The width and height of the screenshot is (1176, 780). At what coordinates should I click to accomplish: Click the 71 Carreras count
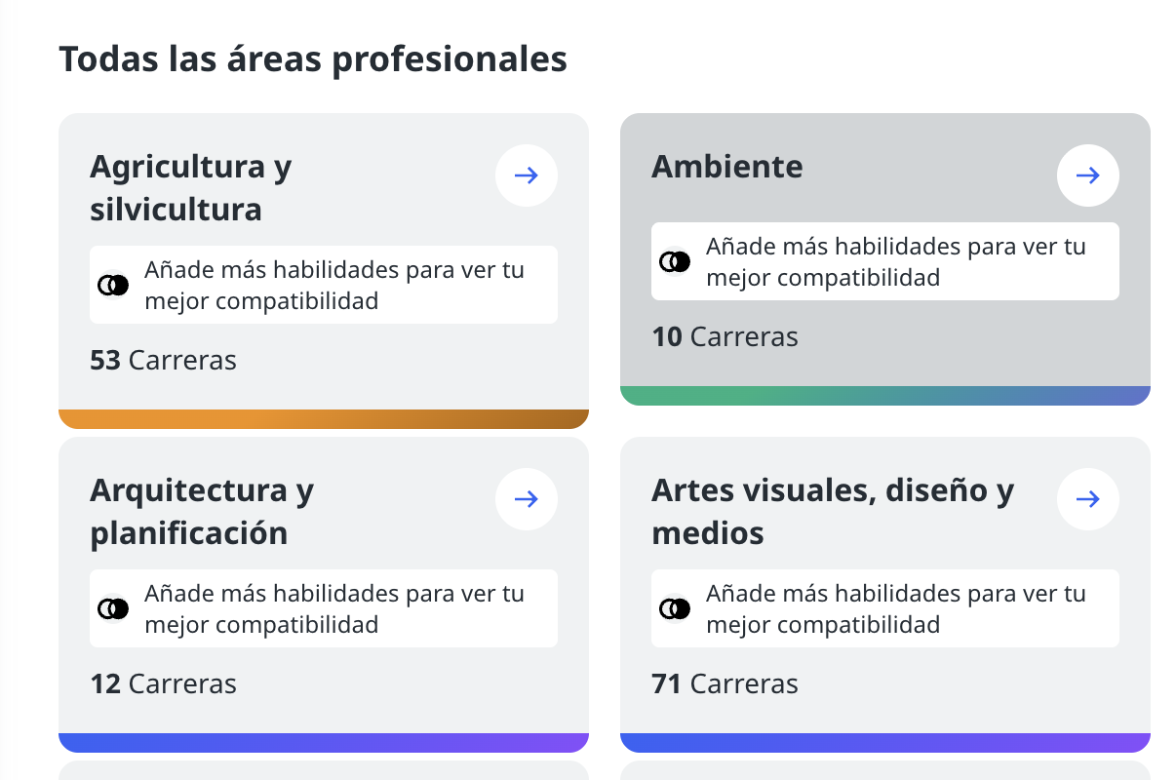[x=725, y=683]
